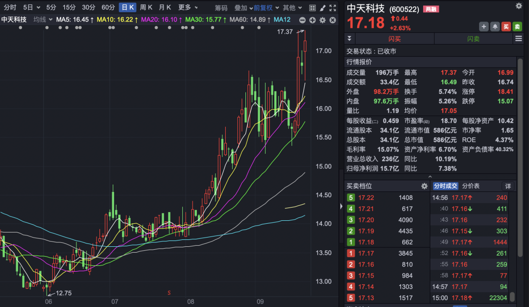Click the red buy level 1 badge
Screen dimensions: 529x307
coord(351,253)
